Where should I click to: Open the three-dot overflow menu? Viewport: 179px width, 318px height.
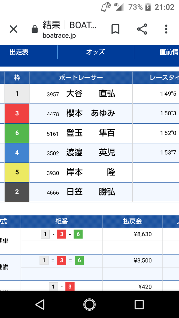tap(166, 29)
